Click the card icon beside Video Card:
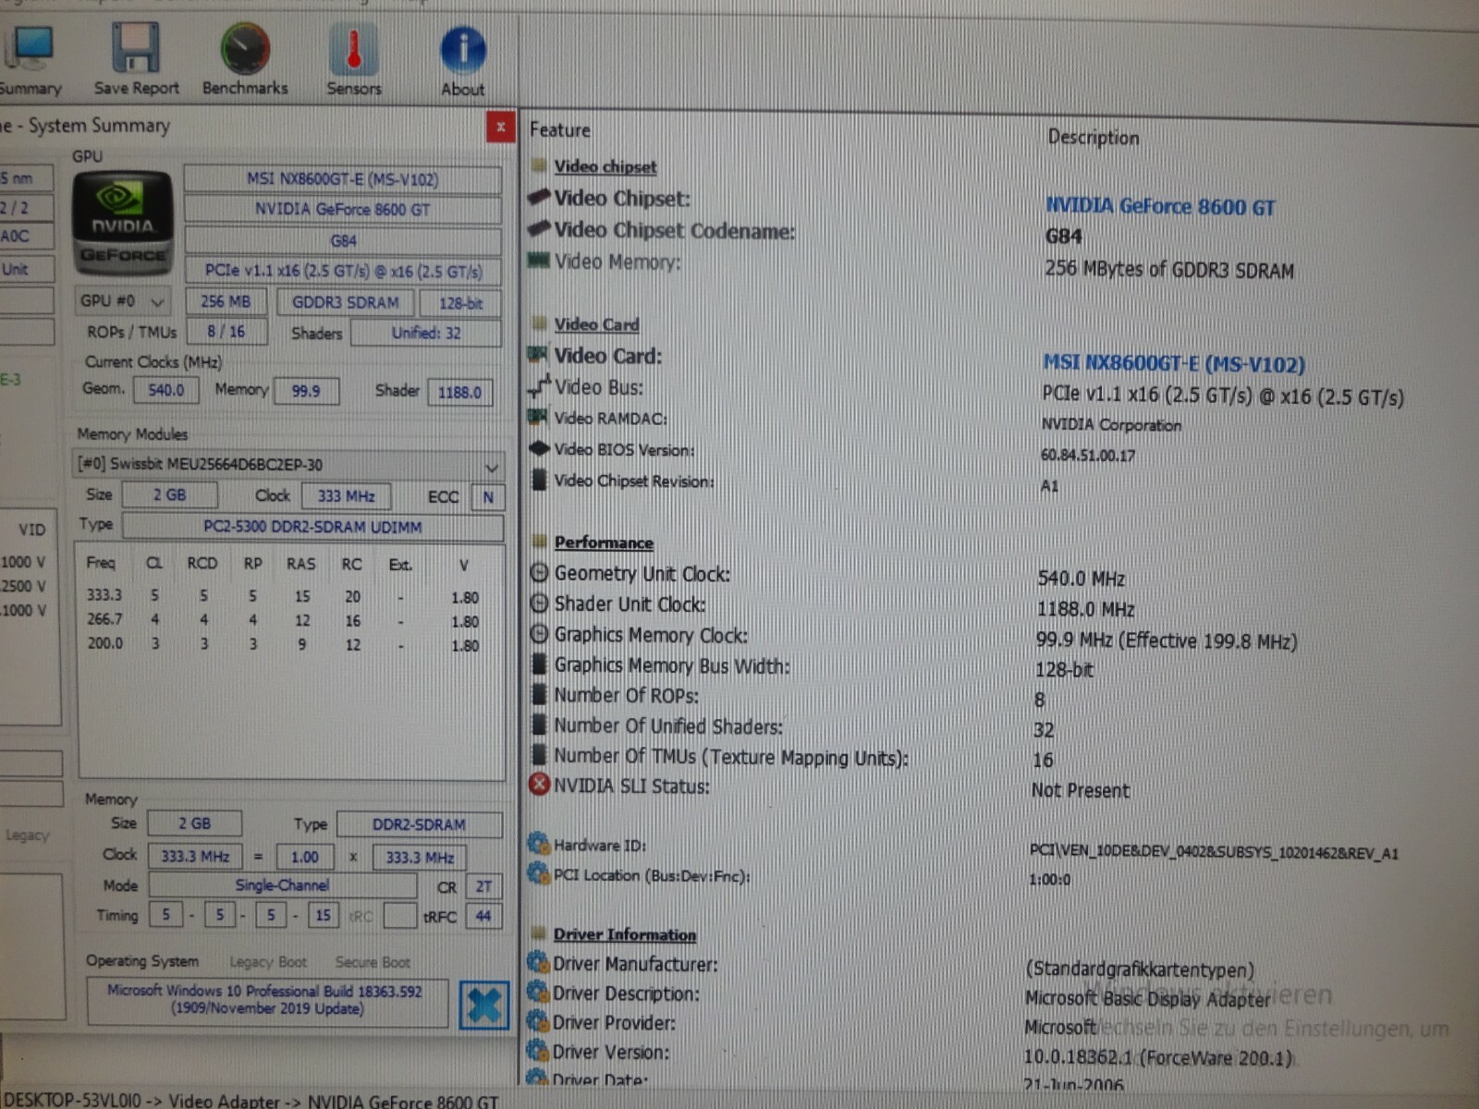 pyautogui.click(x=538, y=355)
